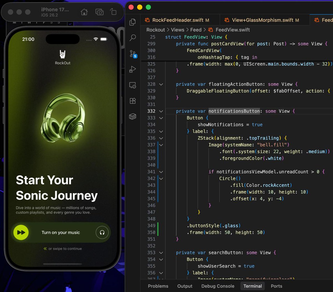Click the headphones artwork in app
Image resolution: width=333 pixels, height=292 pixels.
coord(63,118)
